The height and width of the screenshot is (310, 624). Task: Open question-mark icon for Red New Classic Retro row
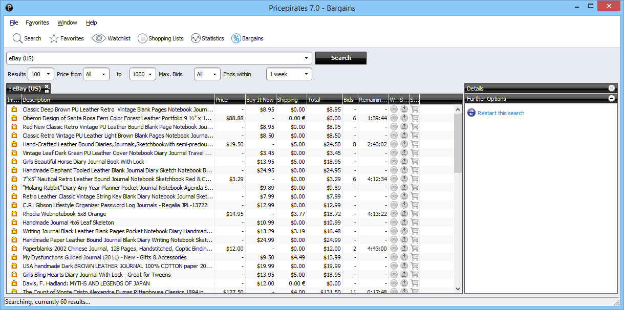point(404,127)
